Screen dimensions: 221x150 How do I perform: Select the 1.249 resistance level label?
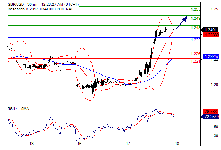click(195, 18)
